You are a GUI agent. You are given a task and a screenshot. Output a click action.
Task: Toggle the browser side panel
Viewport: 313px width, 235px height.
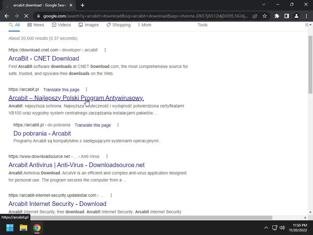[287, 16]
